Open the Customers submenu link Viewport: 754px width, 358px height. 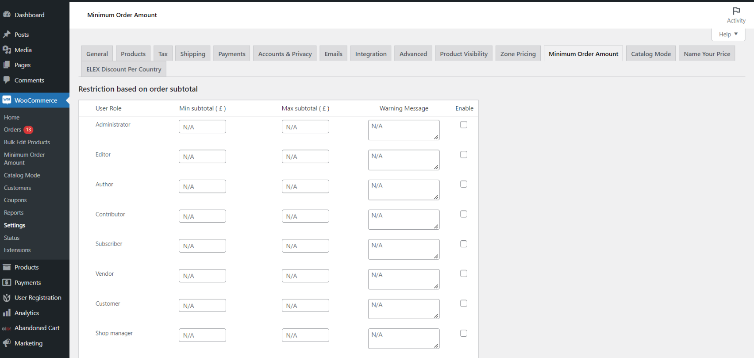tap(18, 188)
